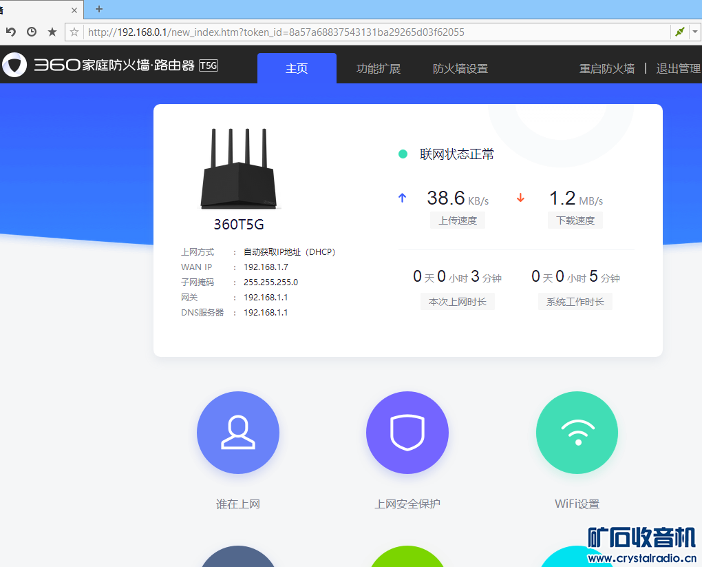Click the green plug icon in address bar
702x567 pixels.
[679, 32]
